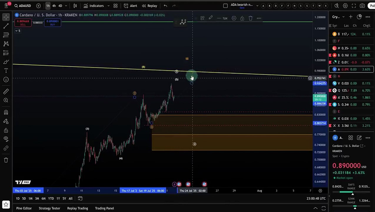Screen dimensions: 375x212
Task: Select the 4h timeframe
Action: (54, 6)
